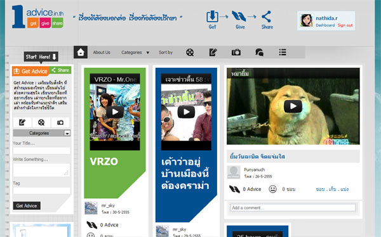The height and width of the screenshot is (237, 381).
Task: Open post title ยิ้มวันละนิด จิตแจ่มใส
Action: (x=257, y=157)
